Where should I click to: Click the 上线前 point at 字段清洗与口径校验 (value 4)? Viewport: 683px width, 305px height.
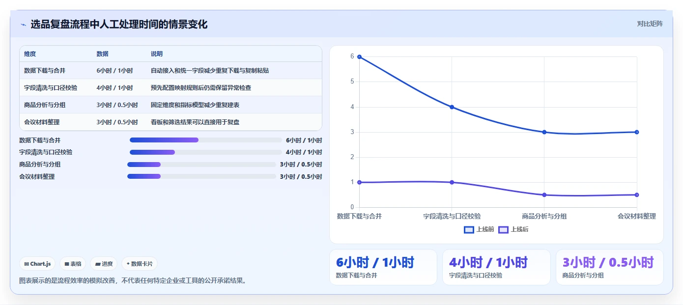452,107
